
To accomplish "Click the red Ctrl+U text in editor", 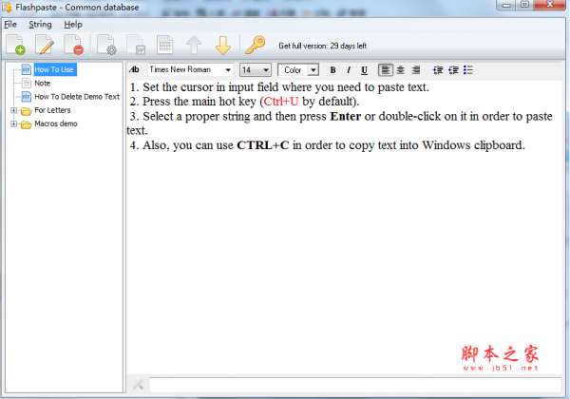I will point(281,102).
